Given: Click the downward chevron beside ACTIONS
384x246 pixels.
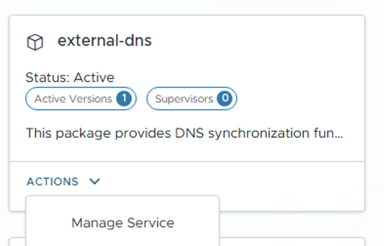Looking at the screenshot, I should [95, 182].
